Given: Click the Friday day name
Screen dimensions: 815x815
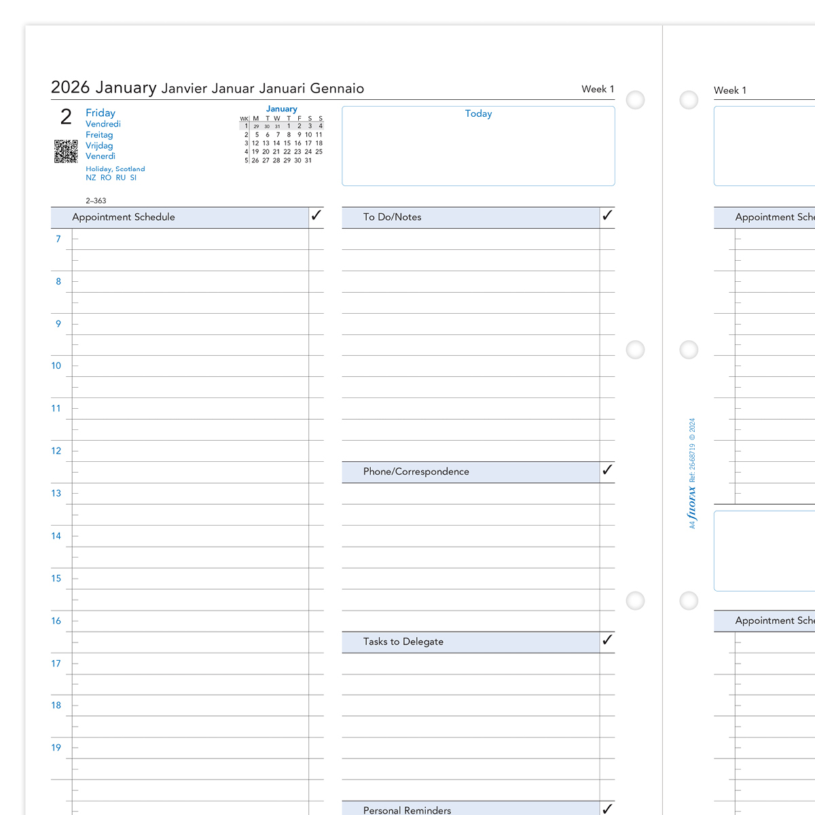Looking at the screenshot, I should pos(101,113).
